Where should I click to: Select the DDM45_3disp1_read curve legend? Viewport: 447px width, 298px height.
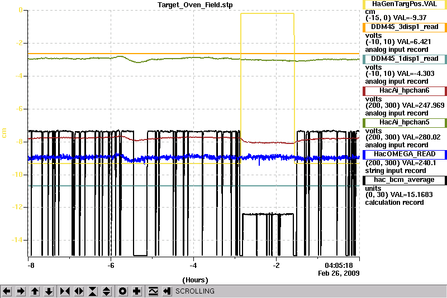405,27
